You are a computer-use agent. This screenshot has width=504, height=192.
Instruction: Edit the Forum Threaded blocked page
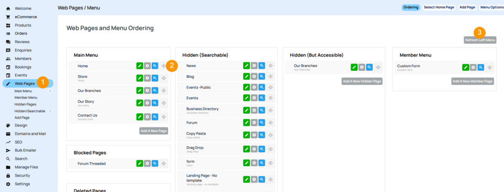[140, 164]
